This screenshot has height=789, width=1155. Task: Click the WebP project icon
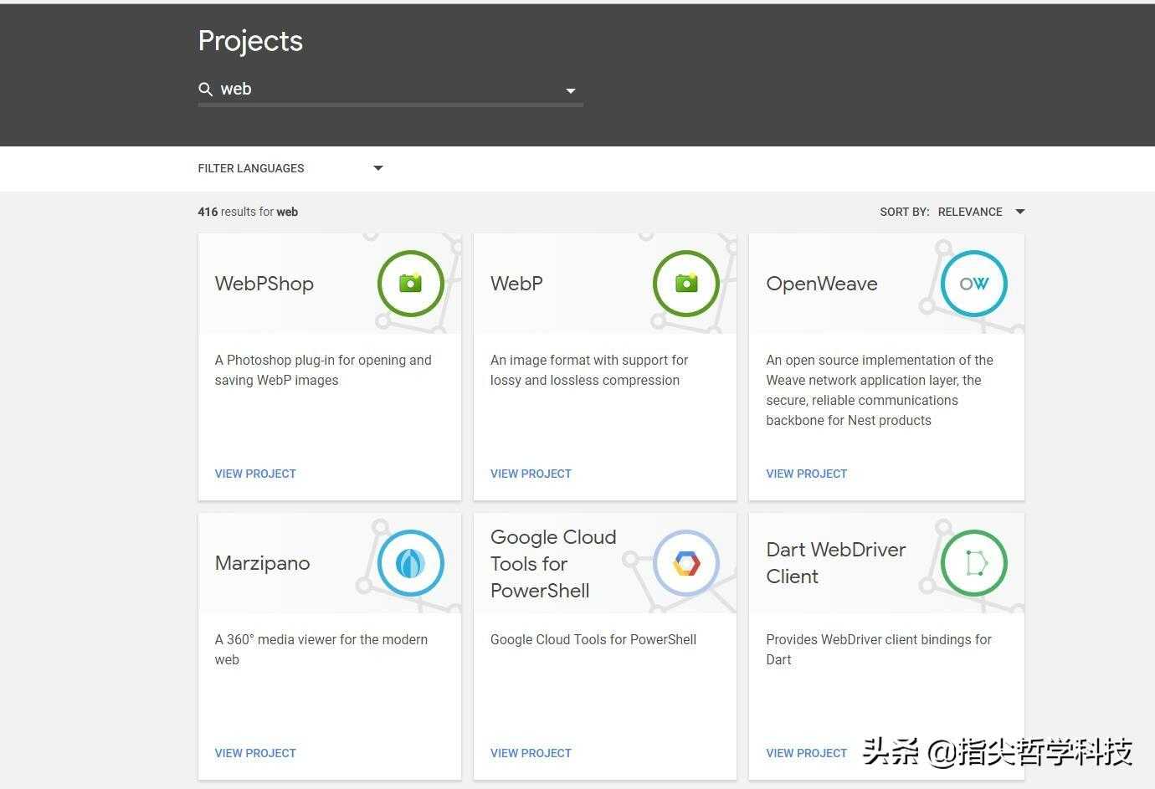coord(686,284)
